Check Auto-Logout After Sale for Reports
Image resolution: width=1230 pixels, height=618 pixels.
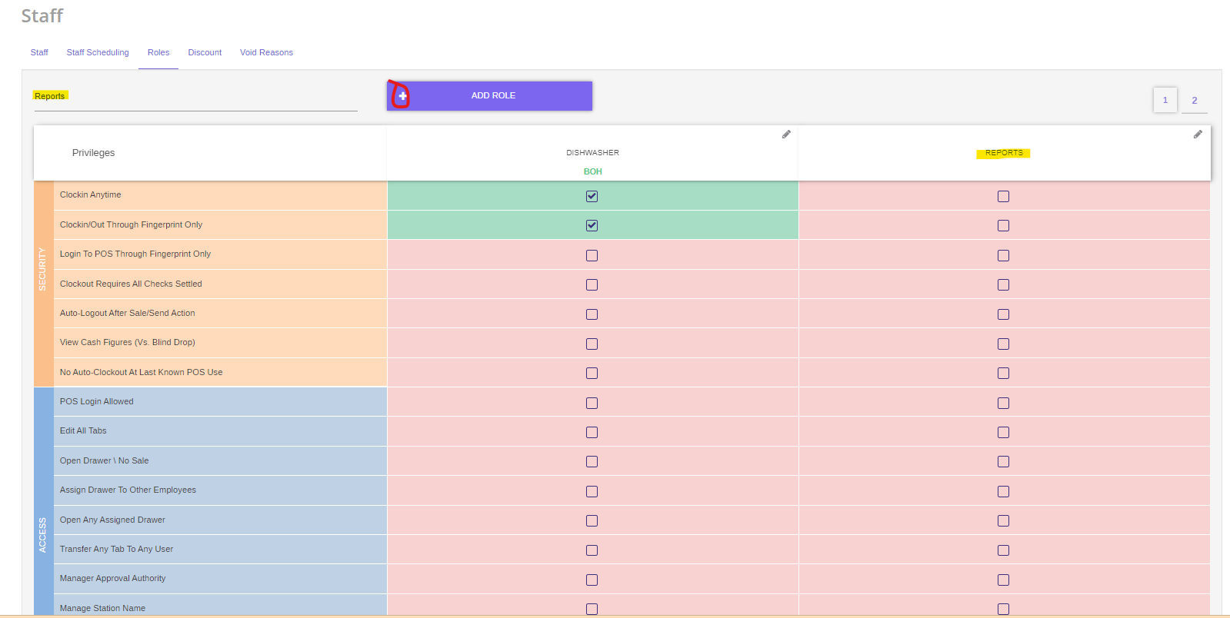coord(1003,314)
